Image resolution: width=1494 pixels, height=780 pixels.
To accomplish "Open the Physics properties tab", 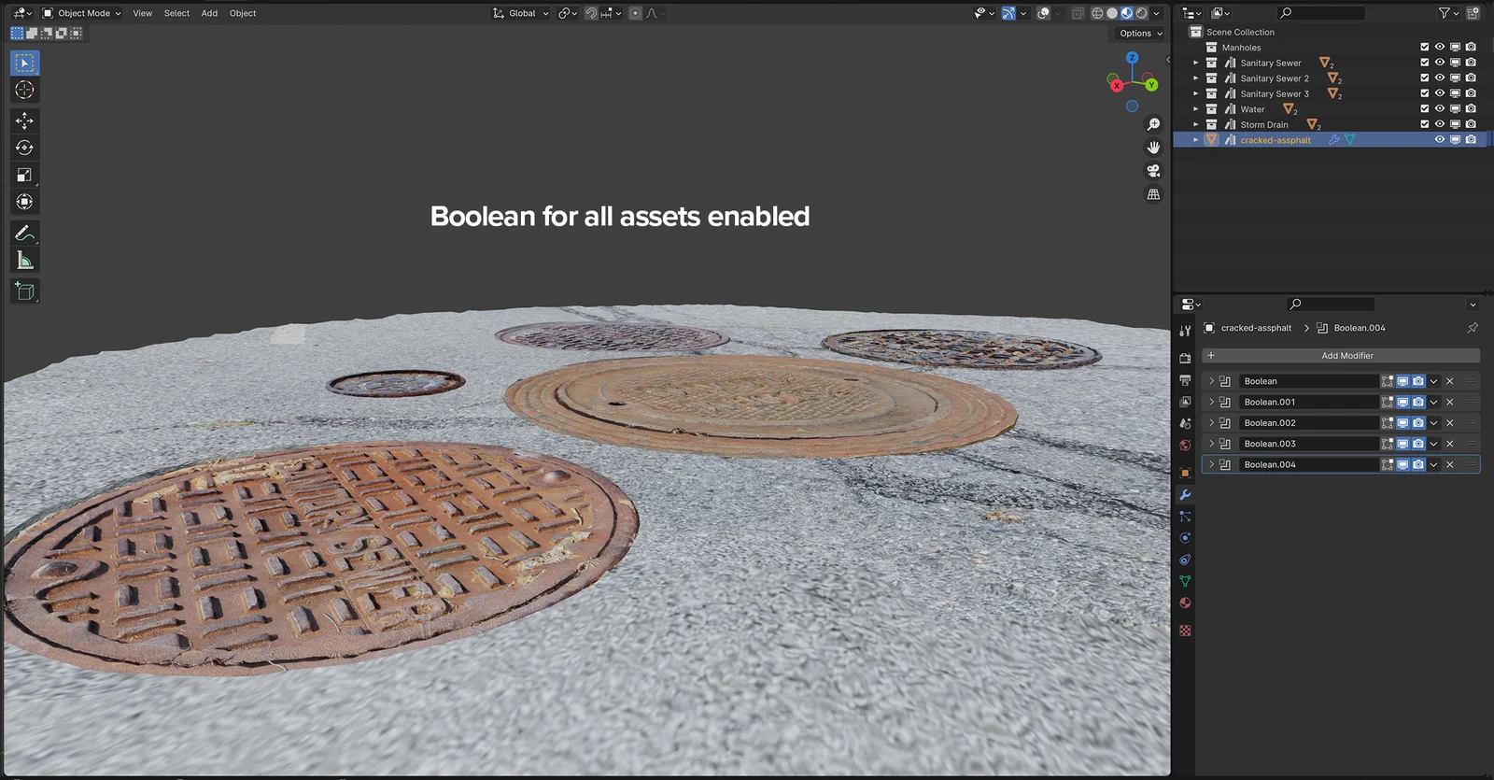I will 1185,538.
